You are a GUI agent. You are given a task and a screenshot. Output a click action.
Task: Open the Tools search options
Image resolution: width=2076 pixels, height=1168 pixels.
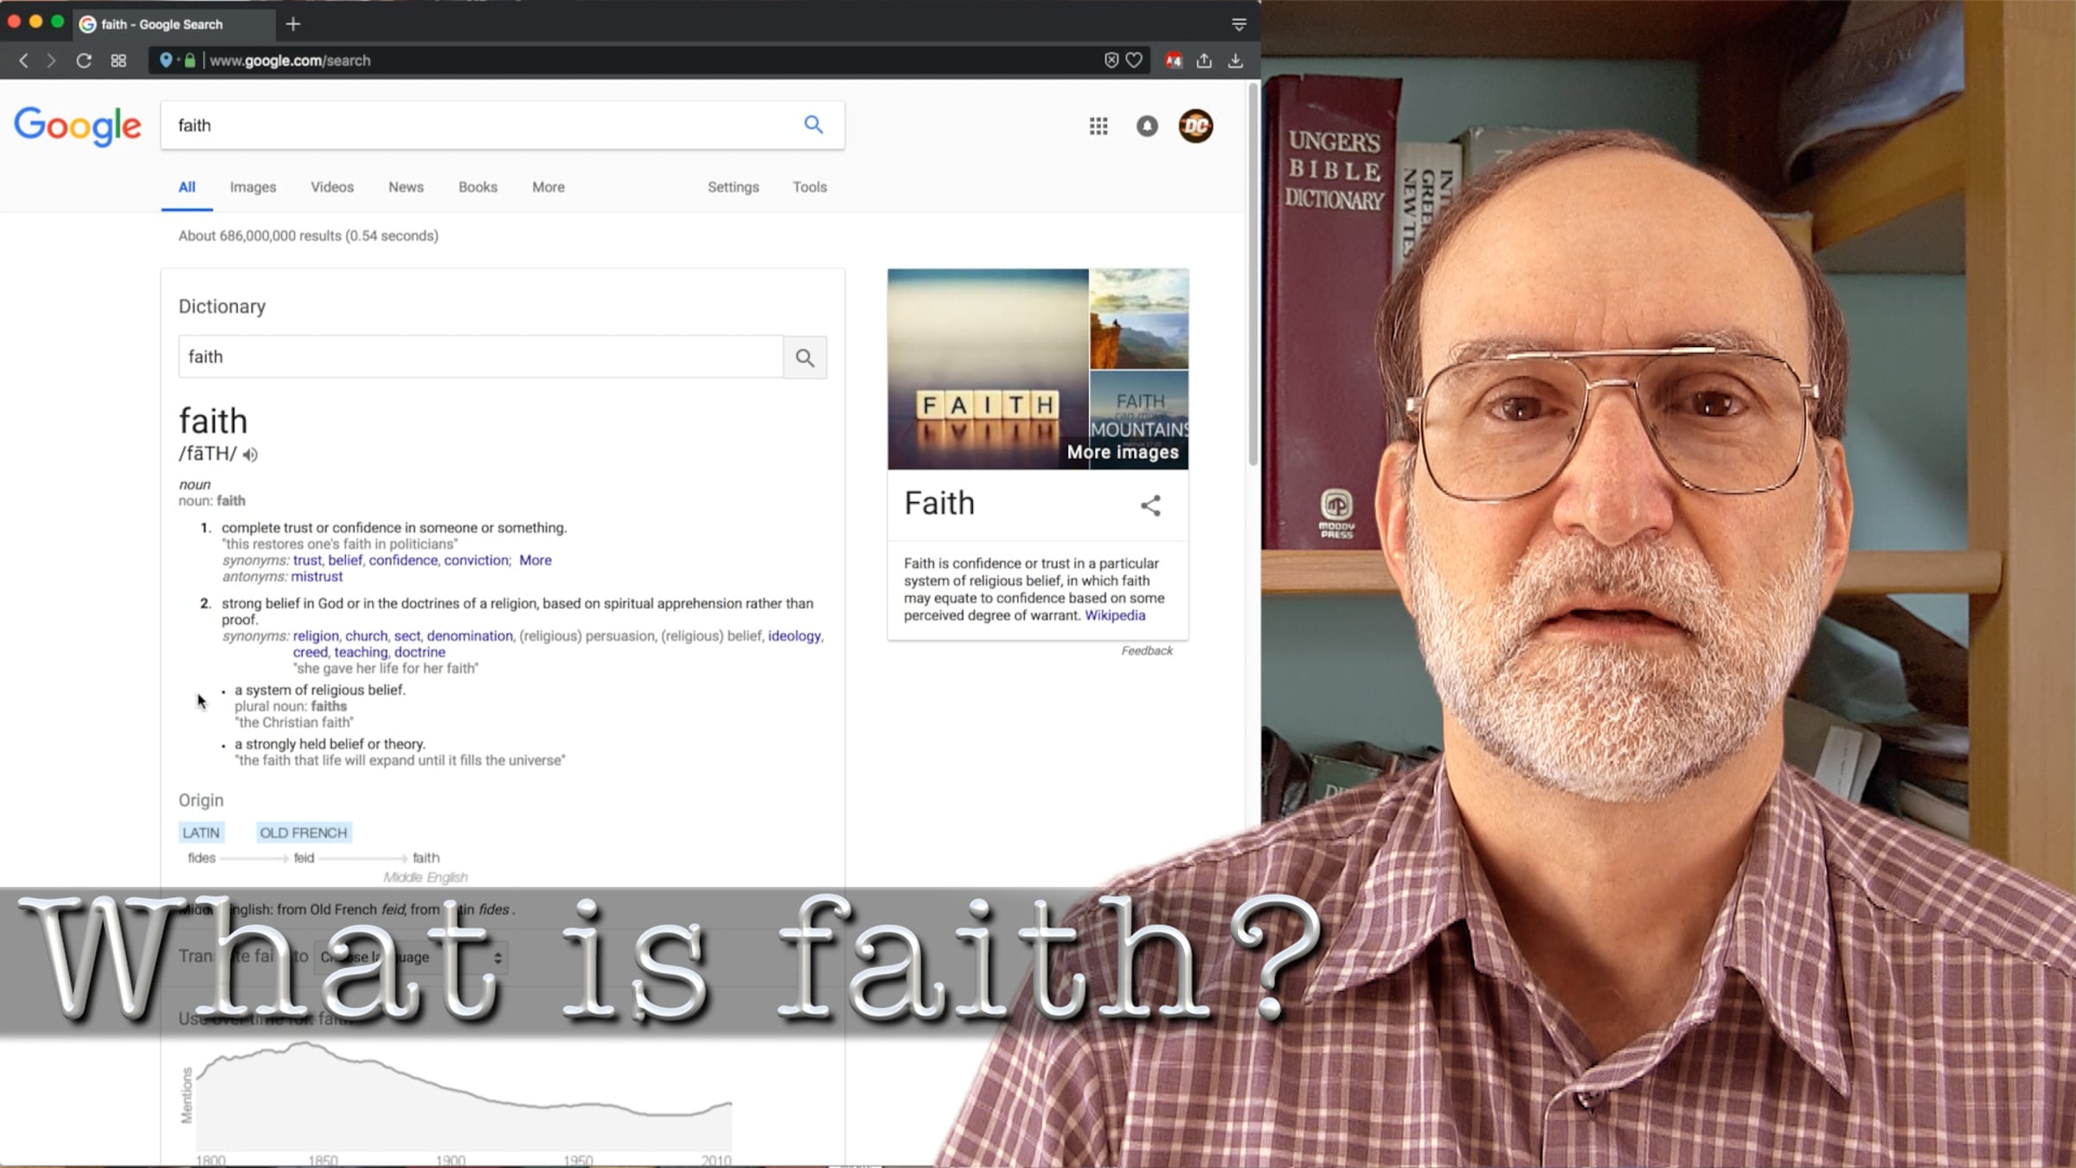pyautogui.click(x=810, y=187)
